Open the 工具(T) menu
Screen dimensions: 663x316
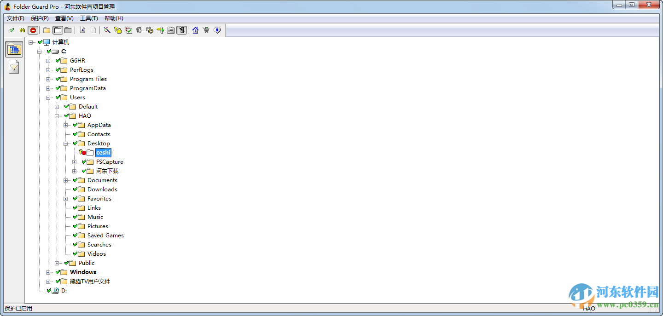[89, 18]
